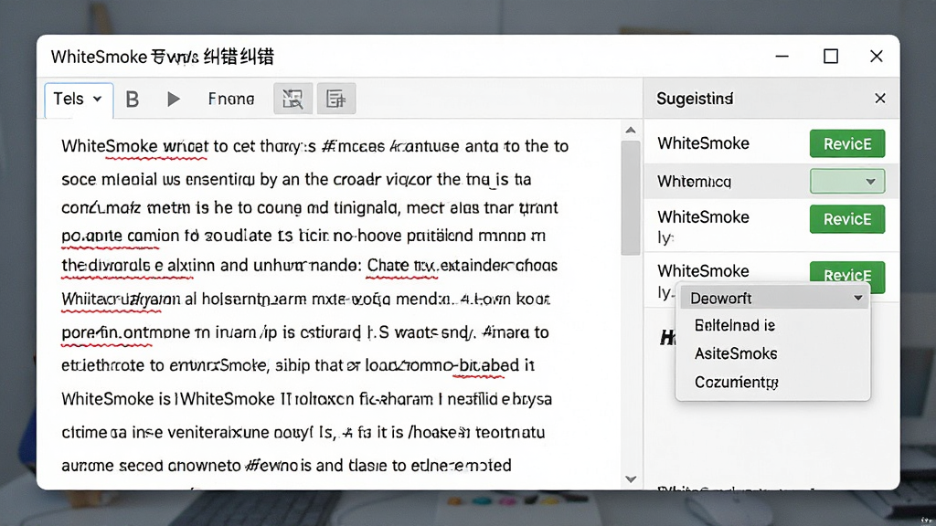Select Cozumientg from dropdown list
936x526 pixels.
tap(736, 383)
